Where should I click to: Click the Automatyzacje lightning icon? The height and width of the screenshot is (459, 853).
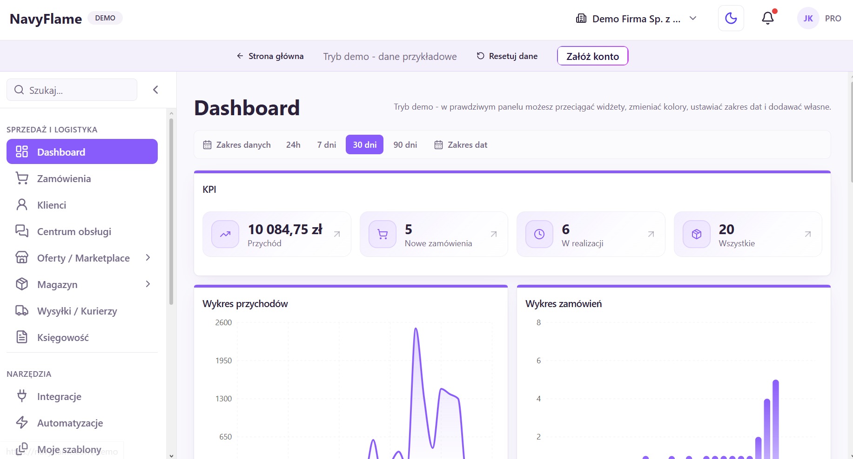[x=22, y=422]
